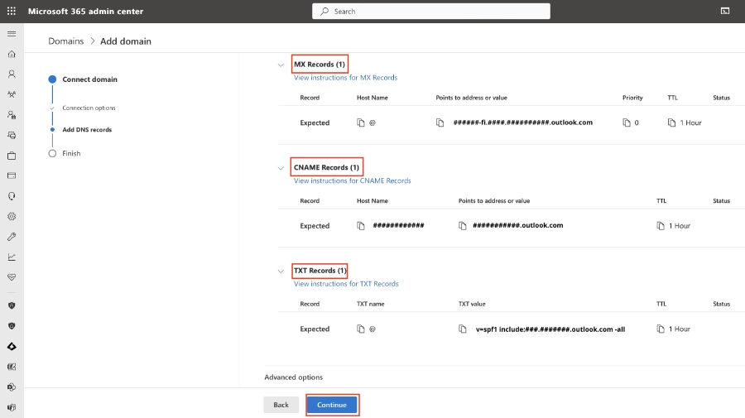Click the Continue button
The width and height of the screenshot is (745, 418).
click(x=332, y=405)
